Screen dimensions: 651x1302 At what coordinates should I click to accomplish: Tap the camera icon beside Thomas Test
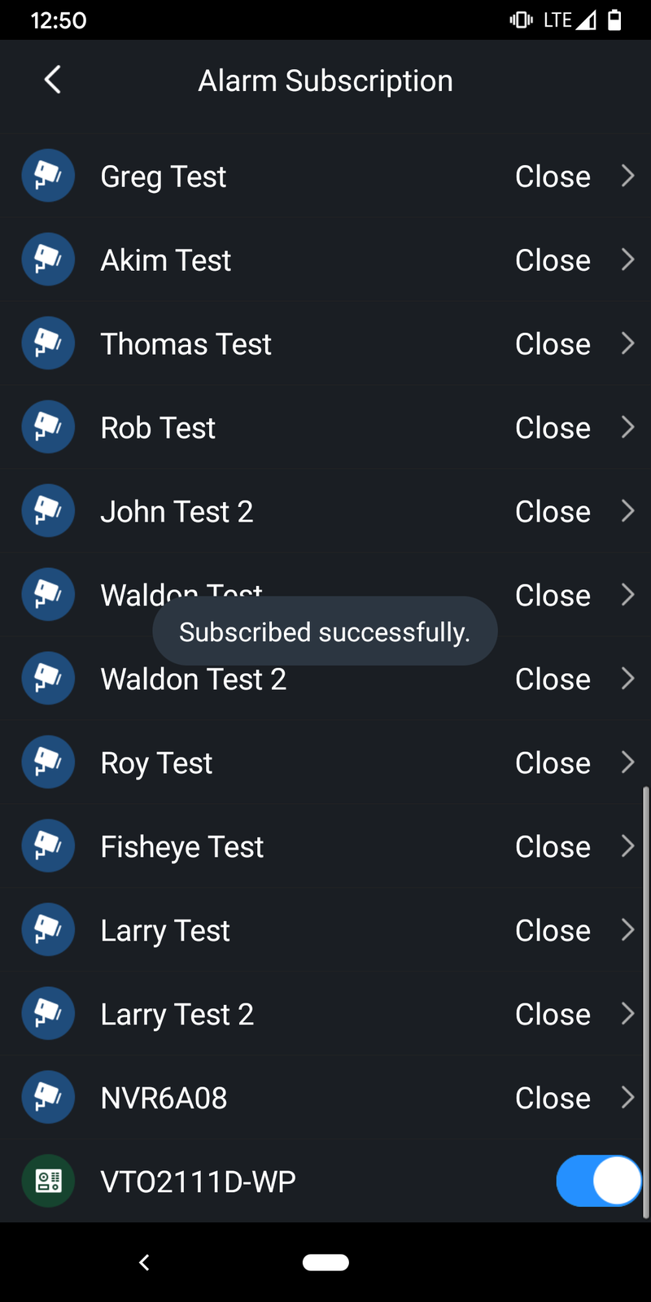[48, 343]
